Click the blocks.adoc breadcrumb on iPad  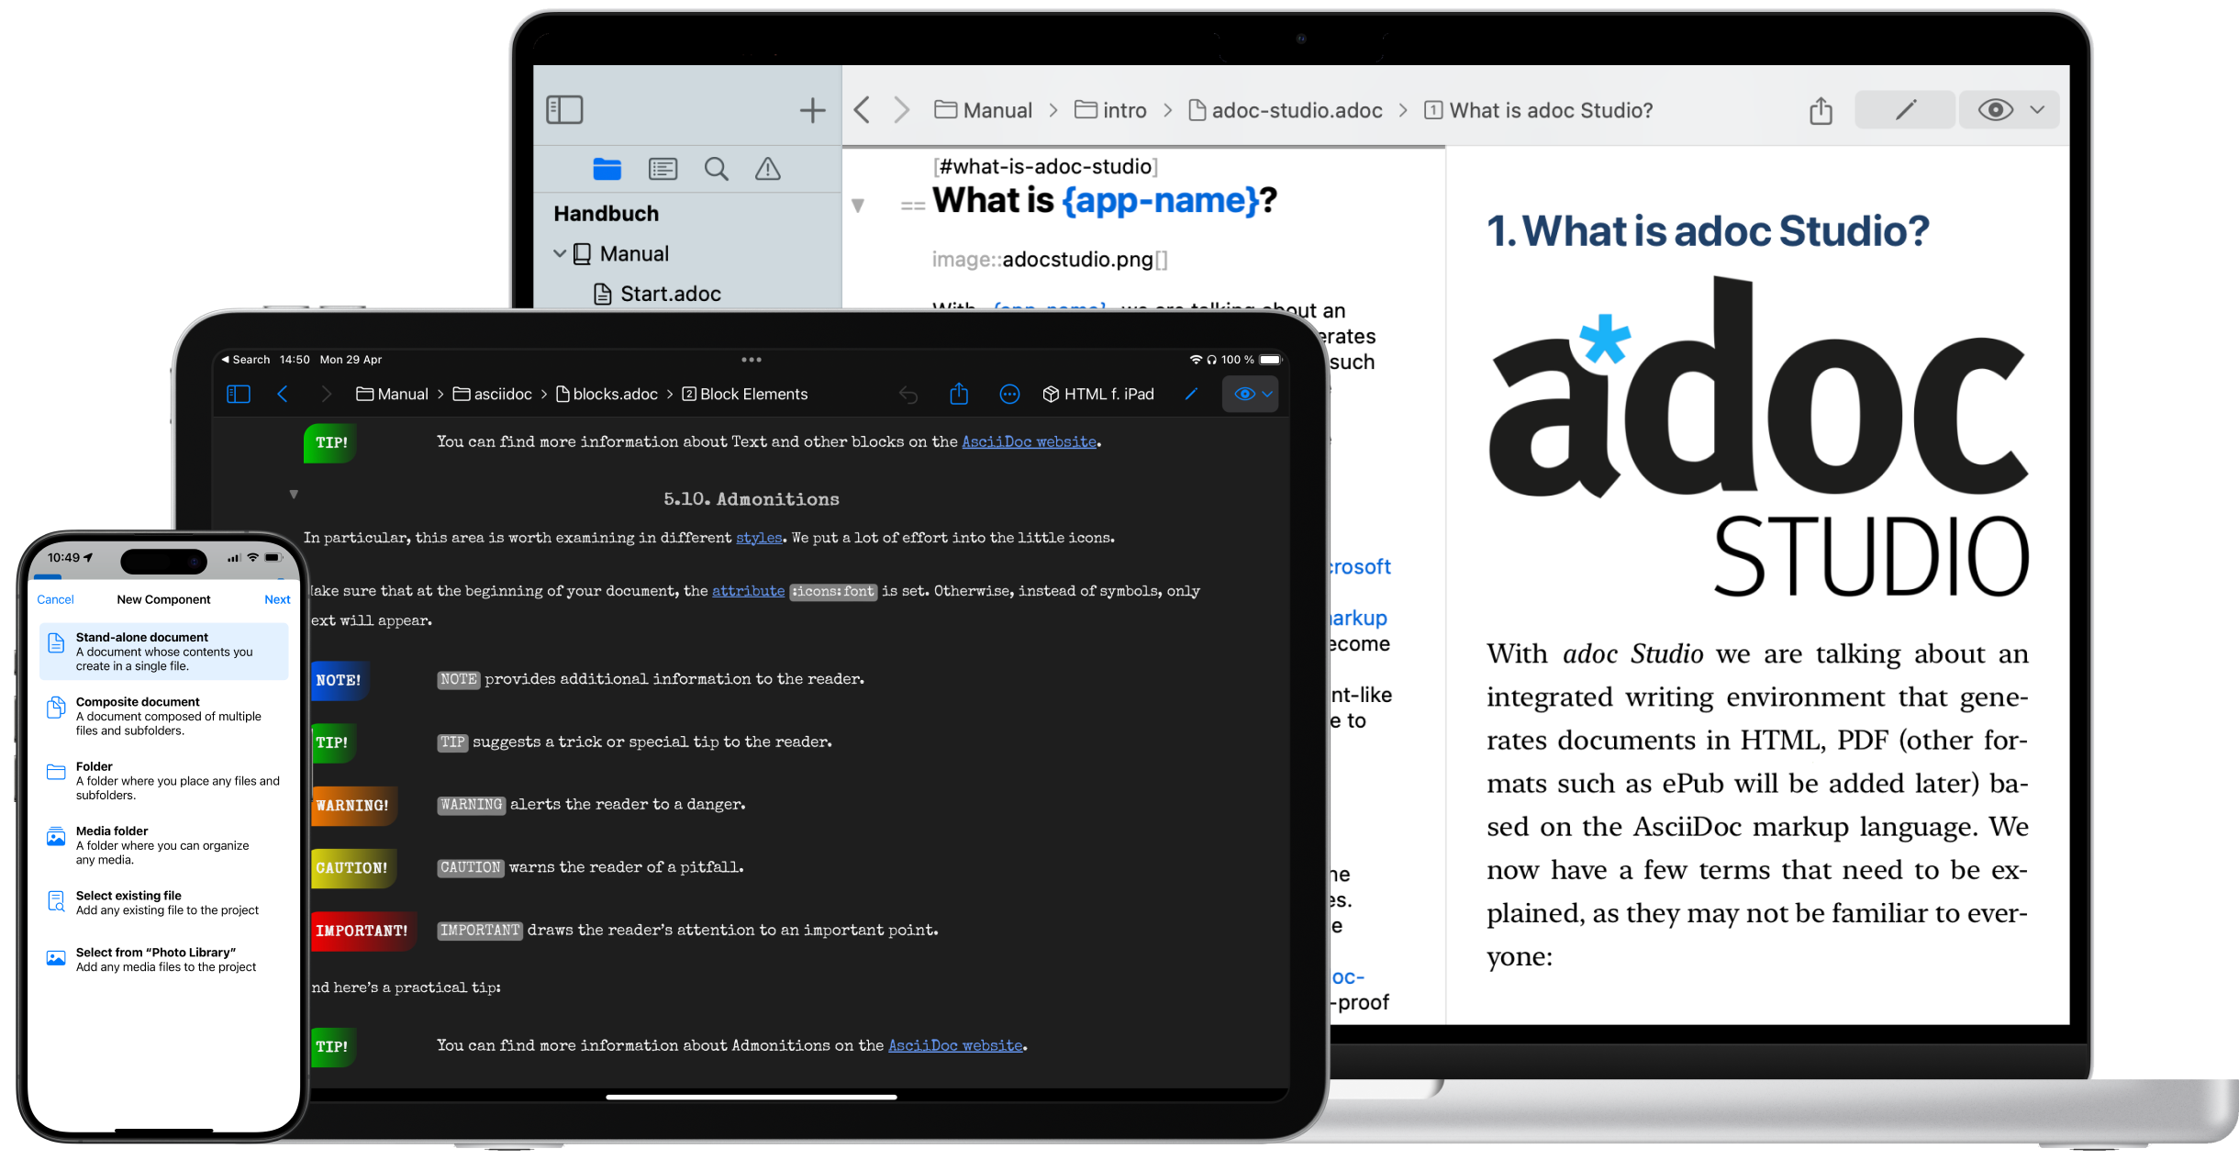coord(607,395)
